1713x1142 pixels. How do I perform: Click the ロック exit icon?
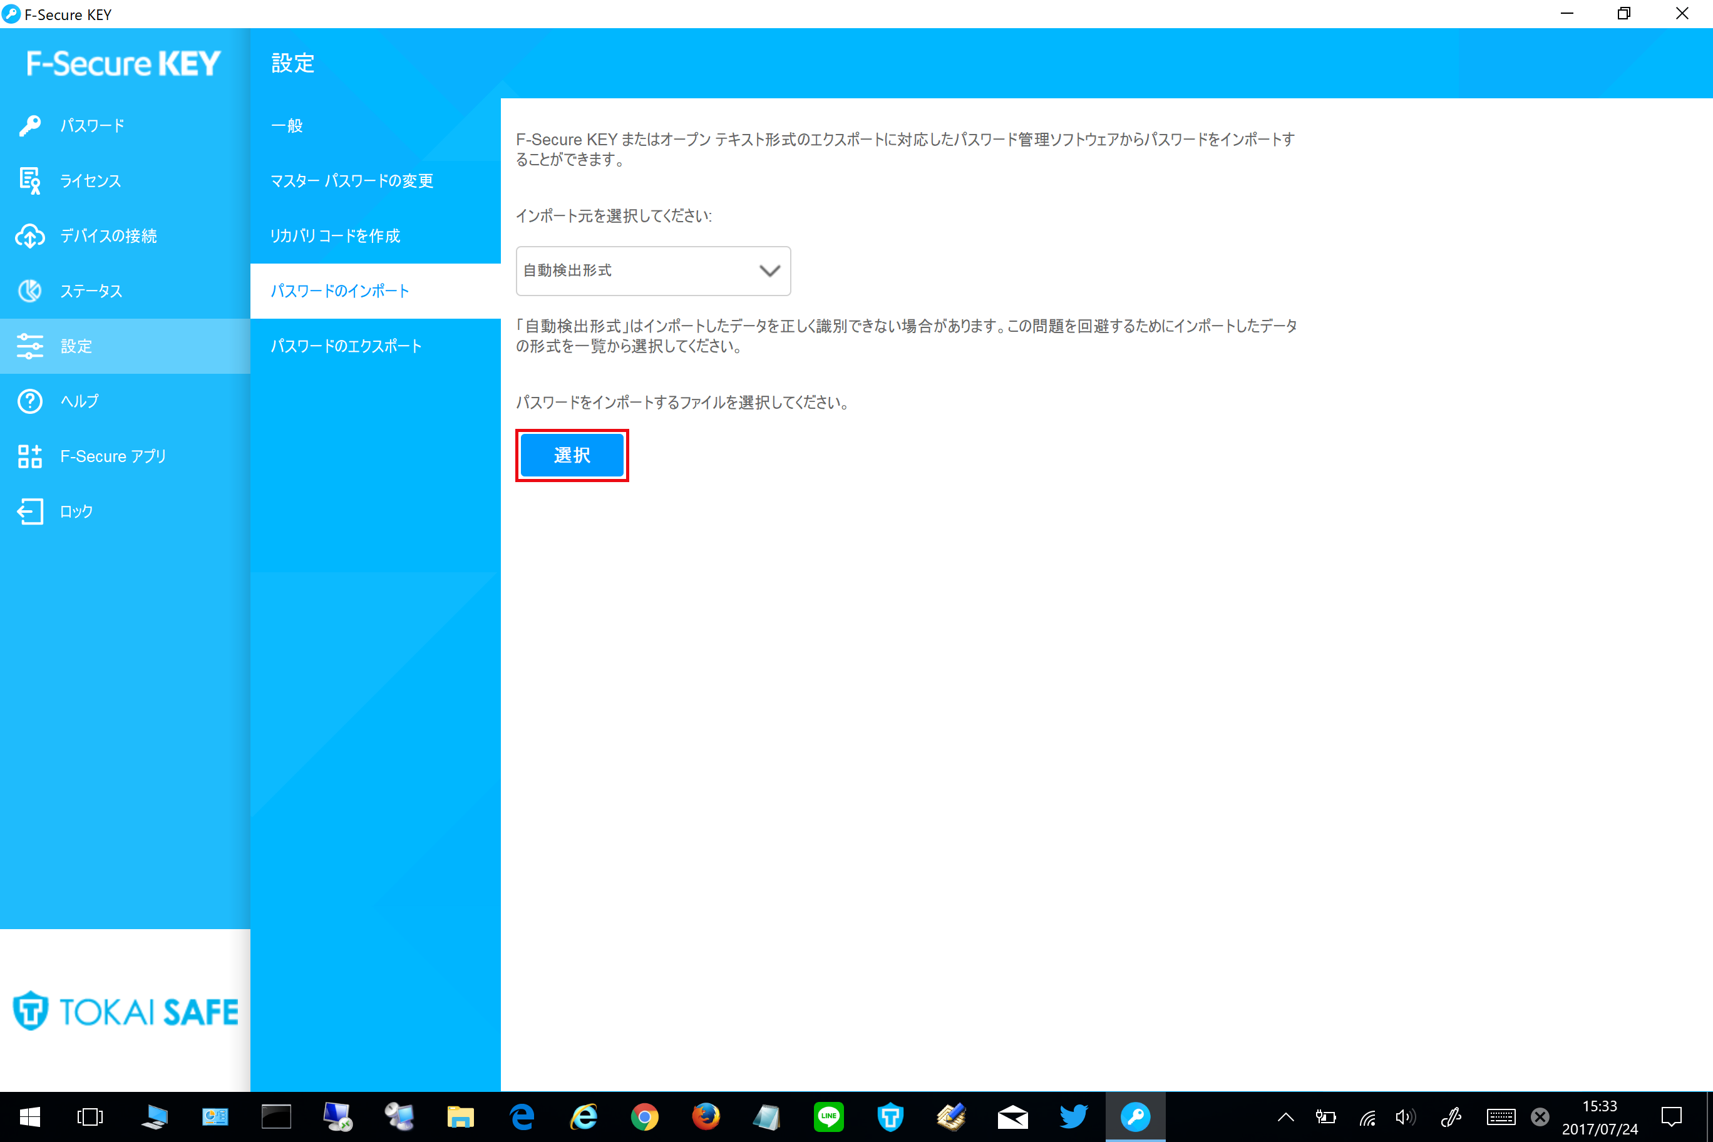click(30, 512)
